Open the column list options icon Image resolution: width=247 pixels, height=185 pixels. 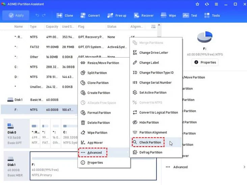(x=153, y=27)
